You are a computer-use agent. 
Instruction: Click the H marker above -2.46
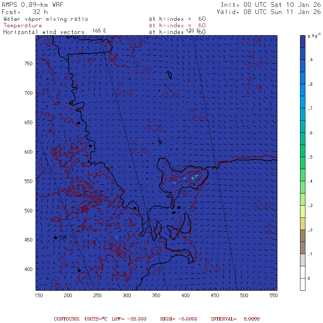(167, 87)
